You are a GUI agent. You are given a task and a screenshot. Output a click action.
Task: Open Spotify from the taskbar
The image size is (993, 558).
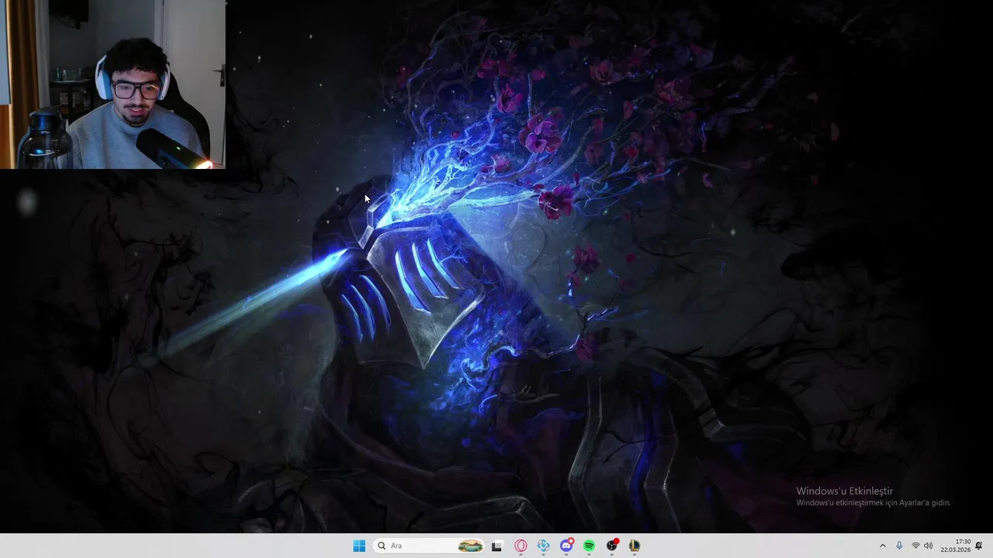(x=589, y=546)
